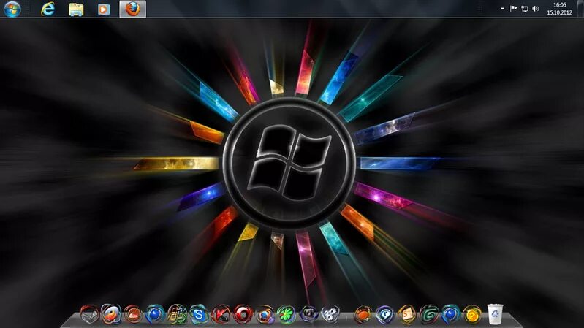
Task: Switch to the active Firefox taskbar button
Action: [132, 9]
